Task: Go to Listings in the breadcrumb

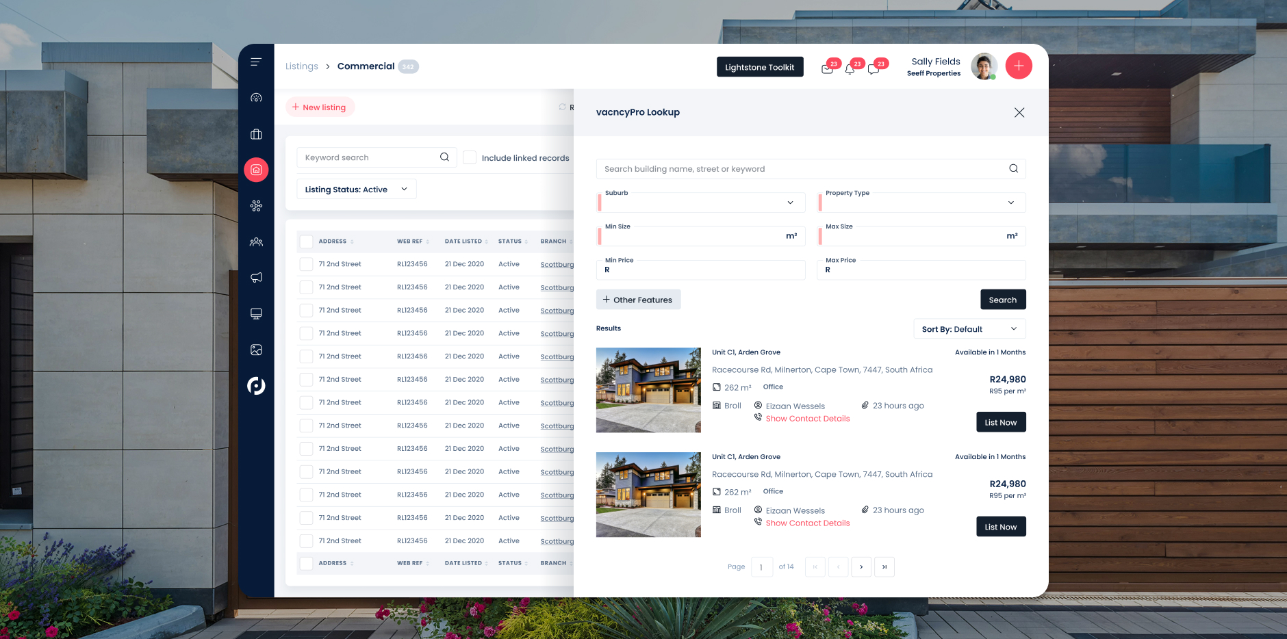Action: pos(301,66)
